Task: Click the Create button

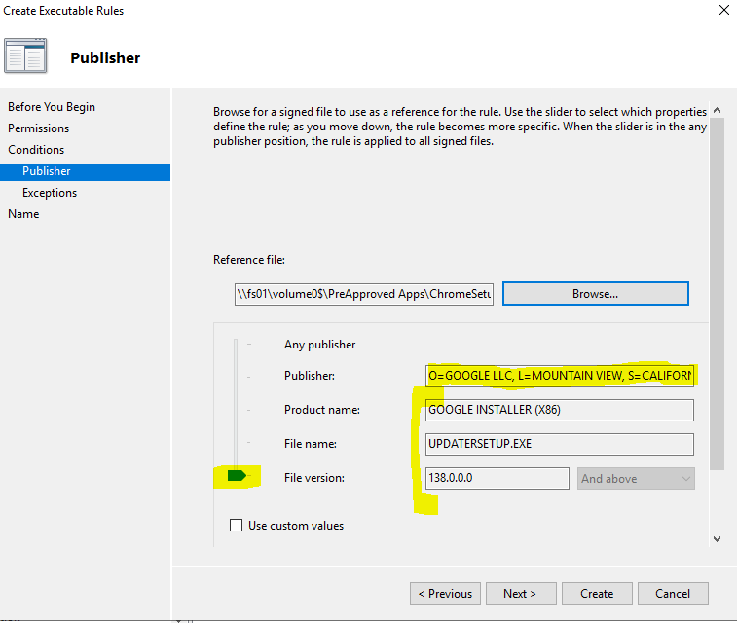Action: click(597, 594)
